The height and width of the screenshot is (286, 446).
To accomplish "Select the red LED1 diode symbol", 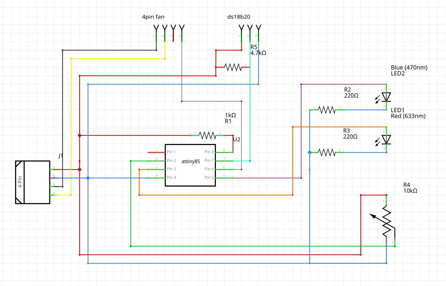I will (386, 140).
